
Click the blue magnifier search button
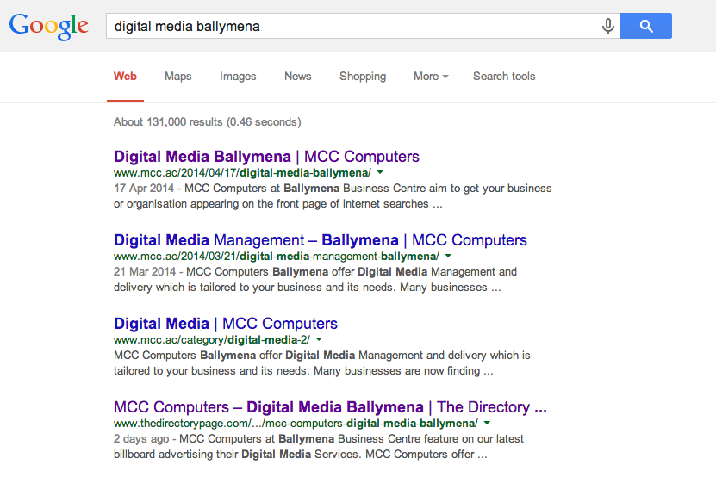(645, 26)
